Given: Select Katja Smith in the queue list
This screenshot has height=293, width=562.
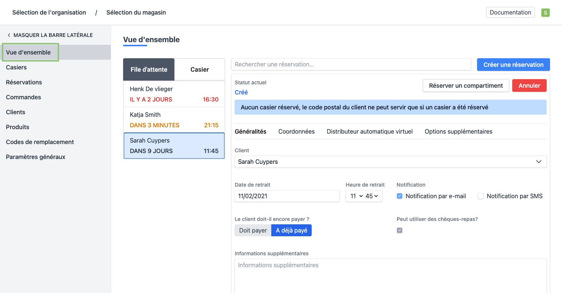Looking at the screenshot, I should [x=174, y=120].
